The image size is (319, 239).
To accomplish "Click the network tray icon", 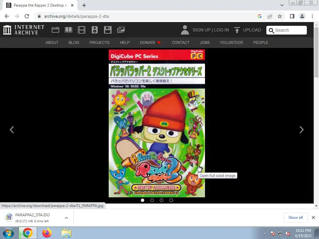I will pos(280,233).
